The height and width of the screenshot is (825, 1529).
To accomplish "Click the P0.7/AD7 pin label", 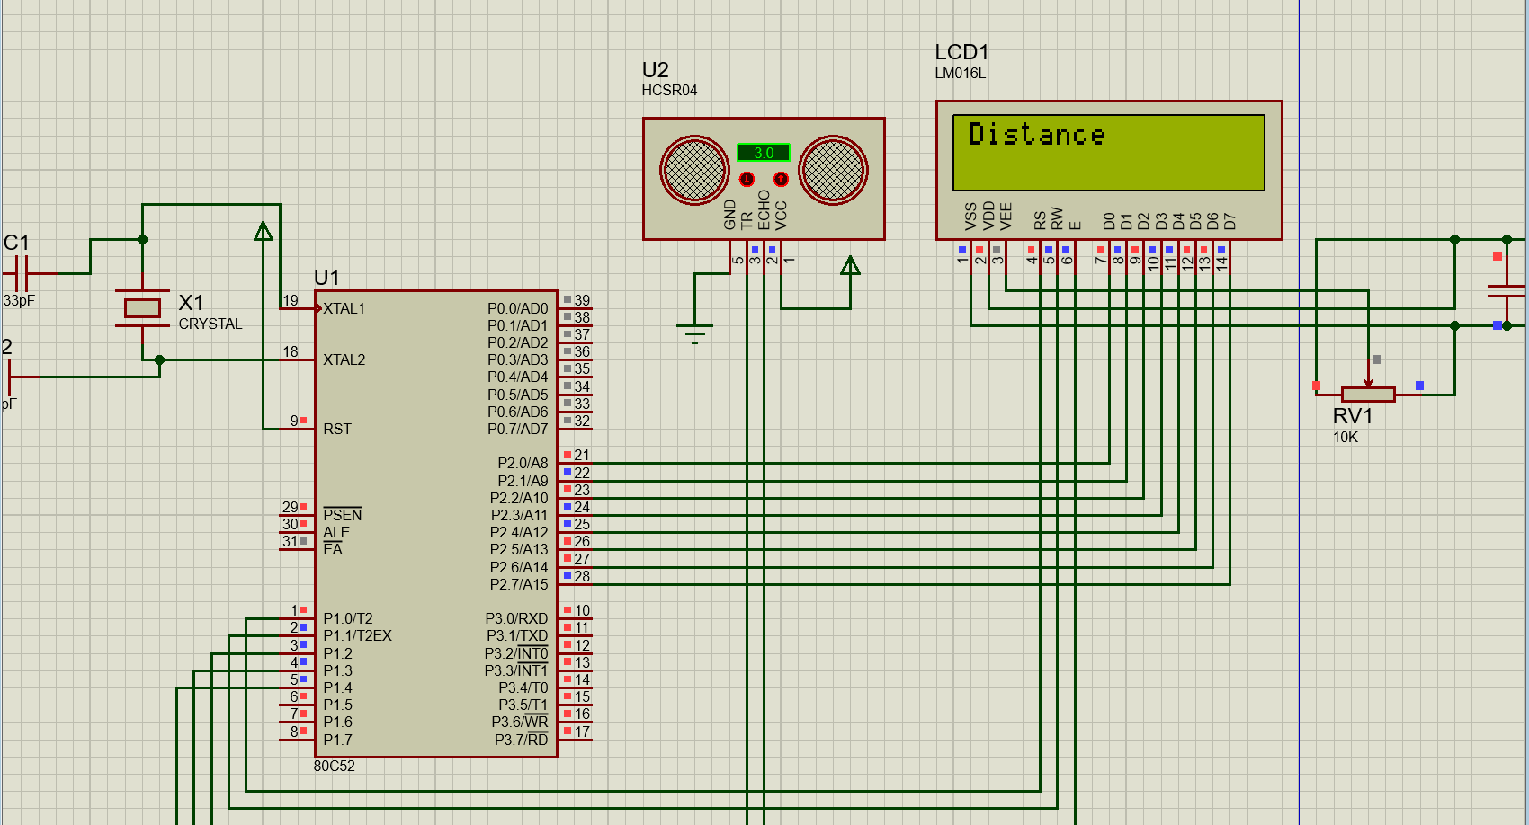I will click(517, 430).
